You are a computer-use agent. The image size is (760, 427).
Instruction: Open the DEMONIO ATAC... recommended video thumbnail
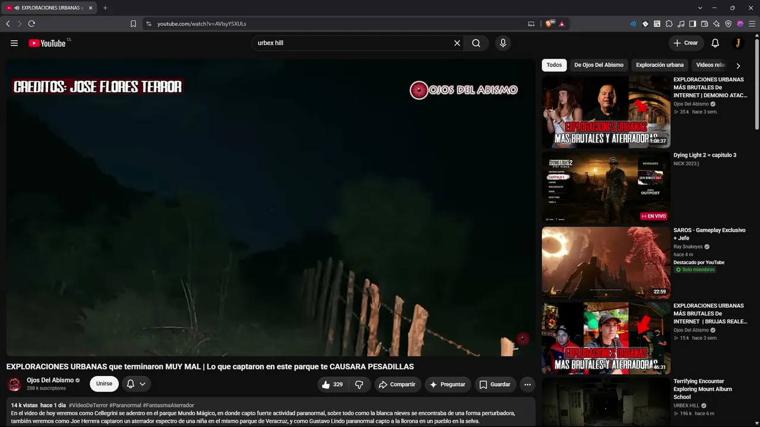pos(606,111)
